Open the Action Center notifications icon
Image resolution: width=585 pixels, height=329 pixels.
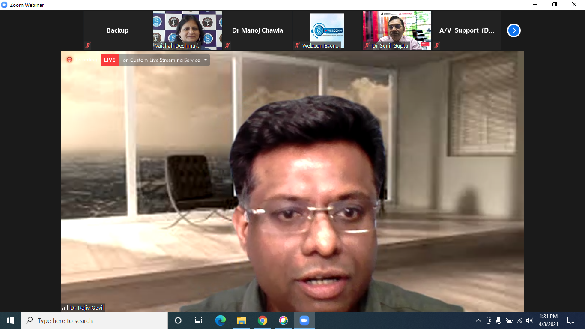(x=570, y=320)
